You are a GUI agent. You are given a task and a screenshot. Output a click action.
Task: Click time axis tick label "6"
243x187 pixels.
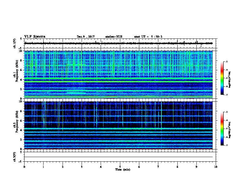point(139,167)
